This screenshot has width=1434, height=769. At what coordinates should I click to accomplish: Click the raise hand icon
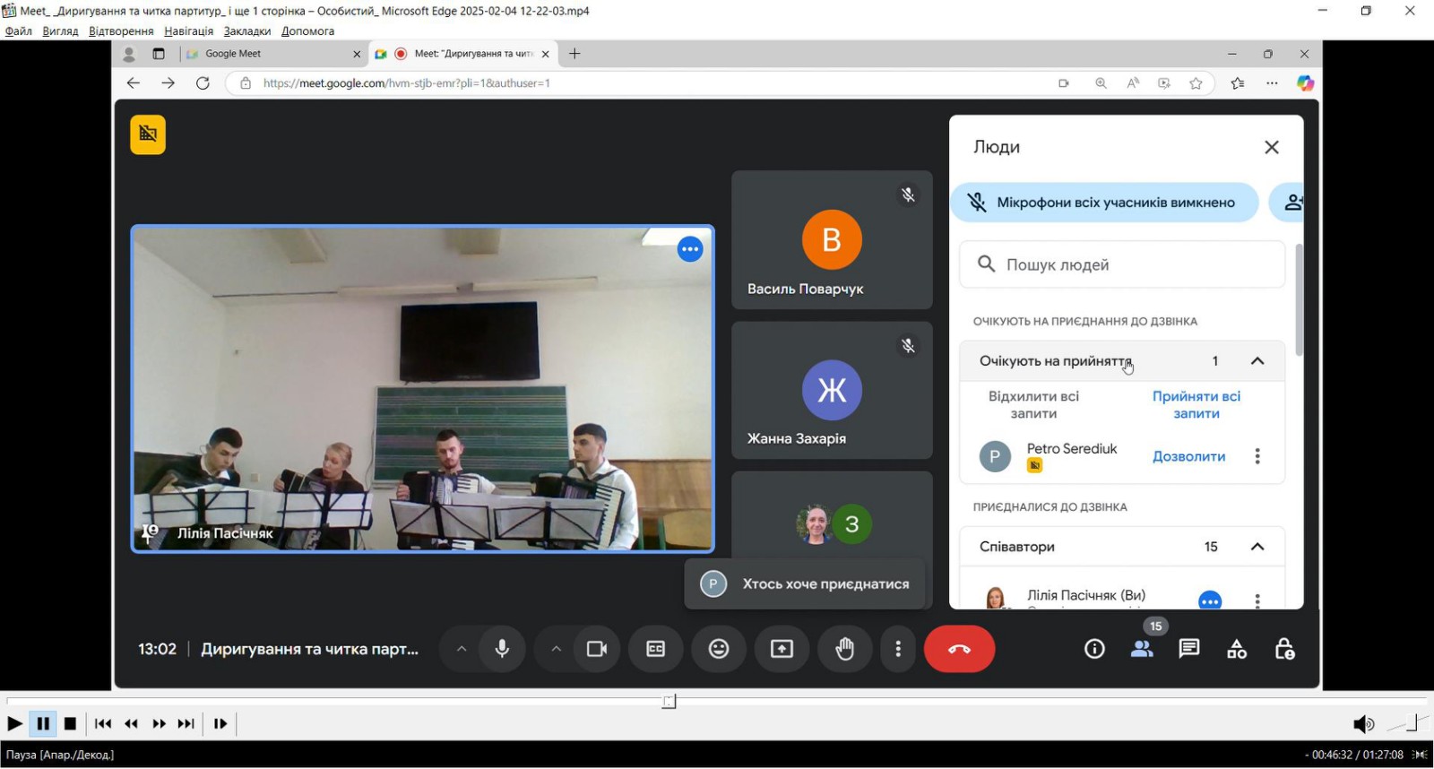[844, 649]
